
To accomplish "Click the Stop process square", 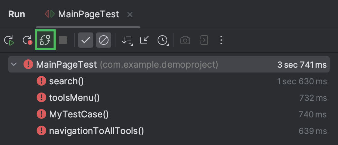I will [x=63, y=40].
